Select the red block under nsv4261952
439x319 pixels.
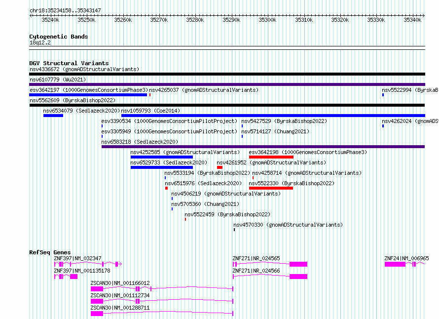[x=220, y=167]
